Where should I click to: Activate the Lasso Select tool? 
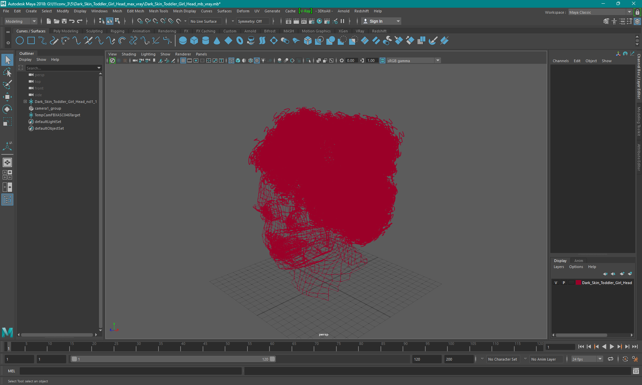click(x=7, y=72)
